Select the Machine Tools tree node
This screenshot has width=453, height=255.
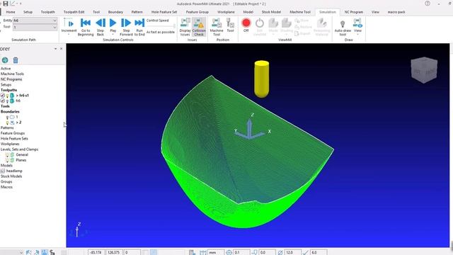point(12,74)
